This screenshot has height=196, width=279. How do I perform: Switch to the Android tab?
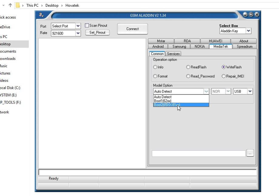158,46
